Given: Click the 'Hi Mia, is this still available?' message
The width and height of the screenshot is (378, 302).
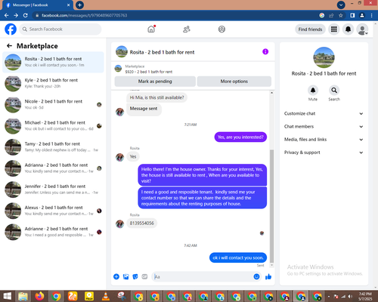Looking at the screenshot, I should pos(156,97).
